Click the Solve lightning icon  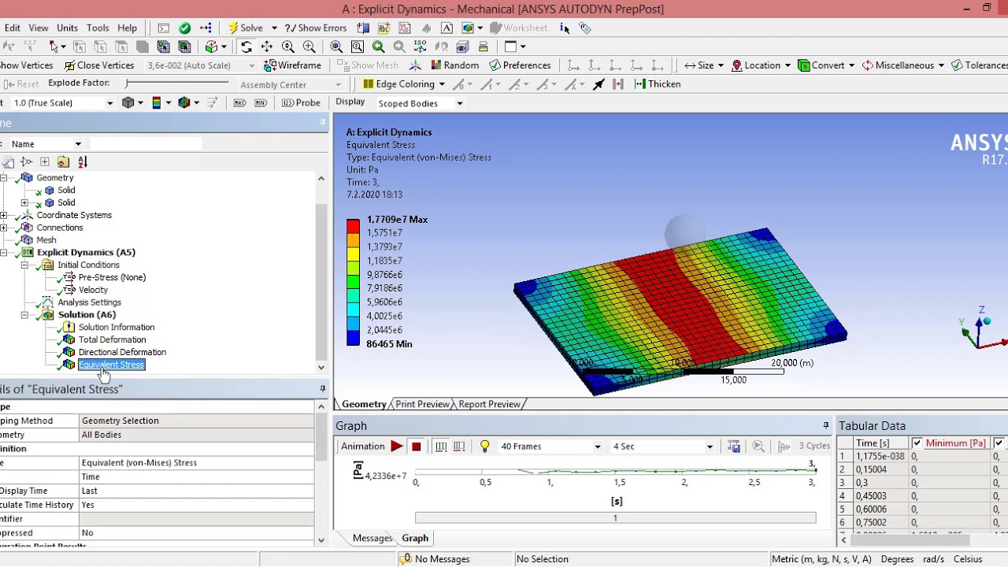coord(233,28)
